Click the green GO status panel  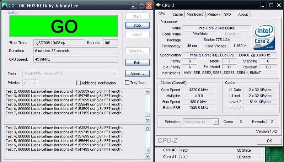(x=64, y=26)
